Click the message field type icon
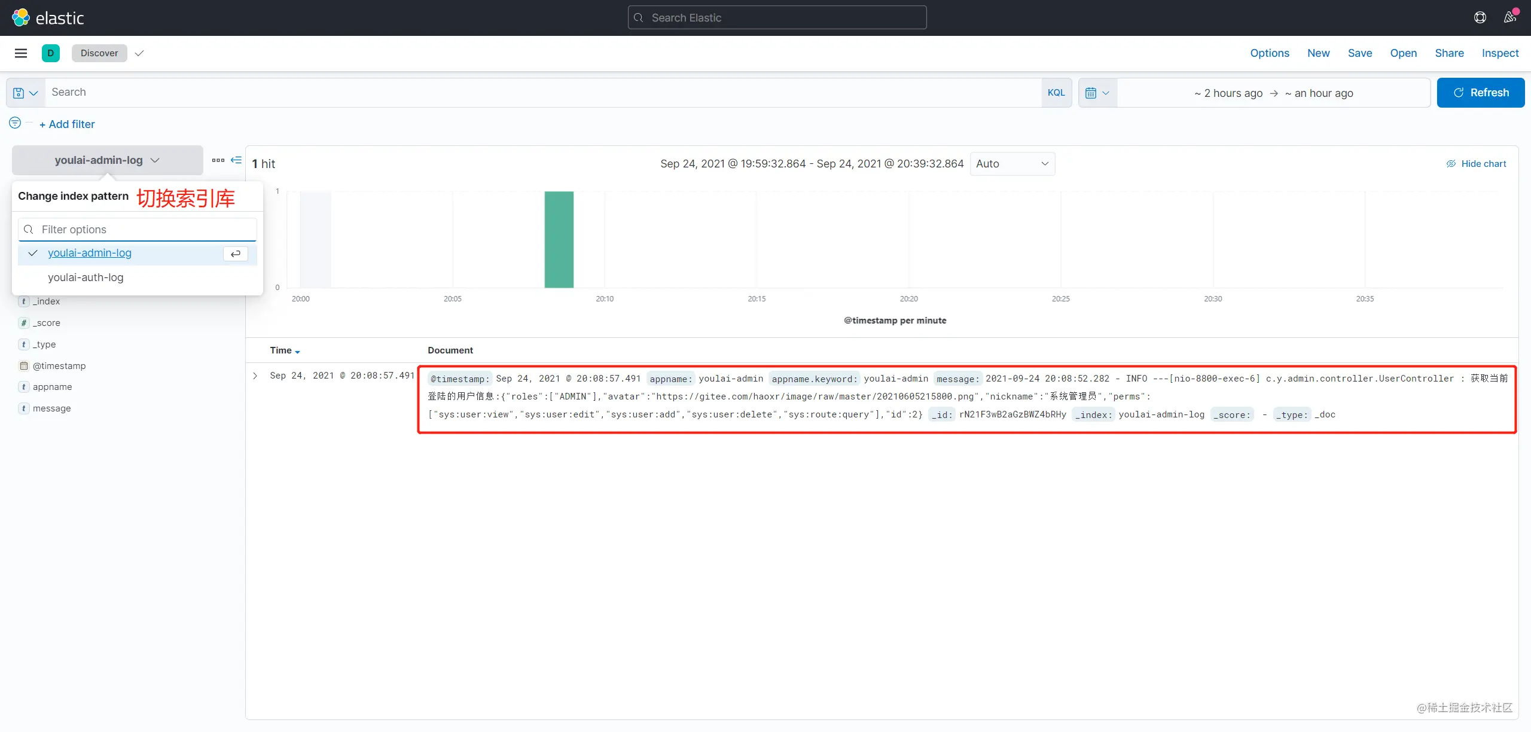Image resolution: width=1531 pixels, height=732 pixels. point(24,408)
